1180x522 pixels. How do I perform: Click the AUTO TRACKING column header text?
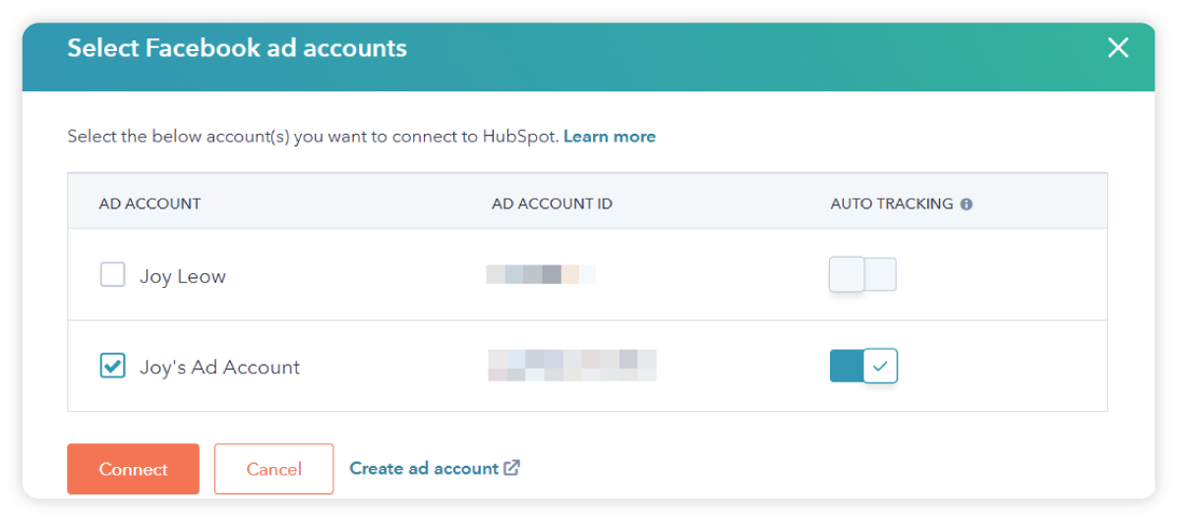(891, 204)
